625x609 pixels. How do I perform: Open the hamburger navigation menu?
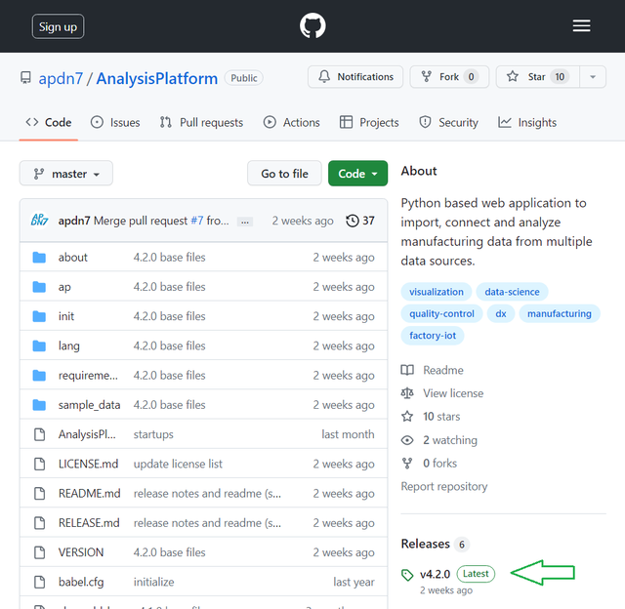pyautogui.click(x=581, y=26)
